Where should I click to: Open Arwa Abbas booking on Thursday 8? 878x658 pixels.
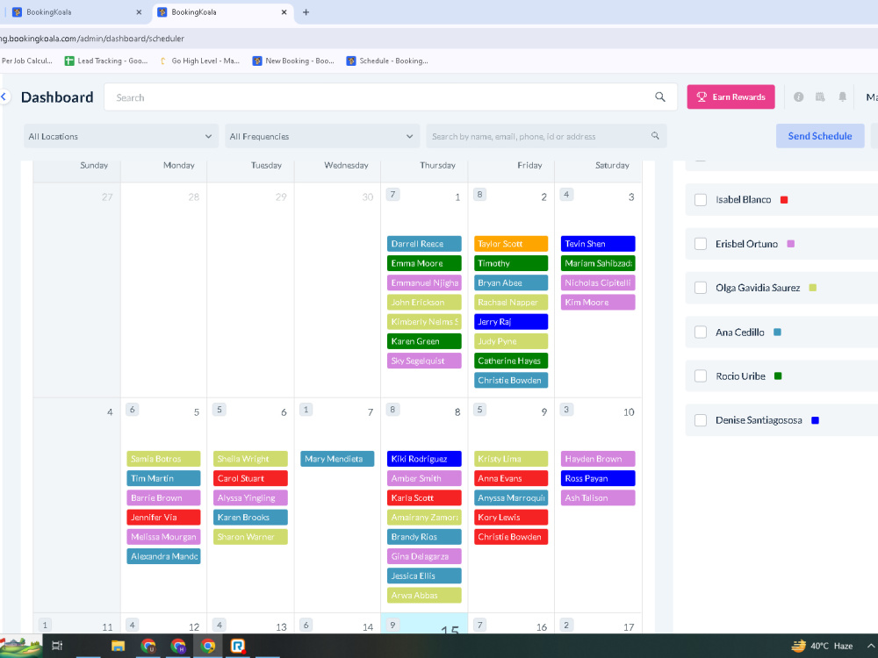point(424,596)
